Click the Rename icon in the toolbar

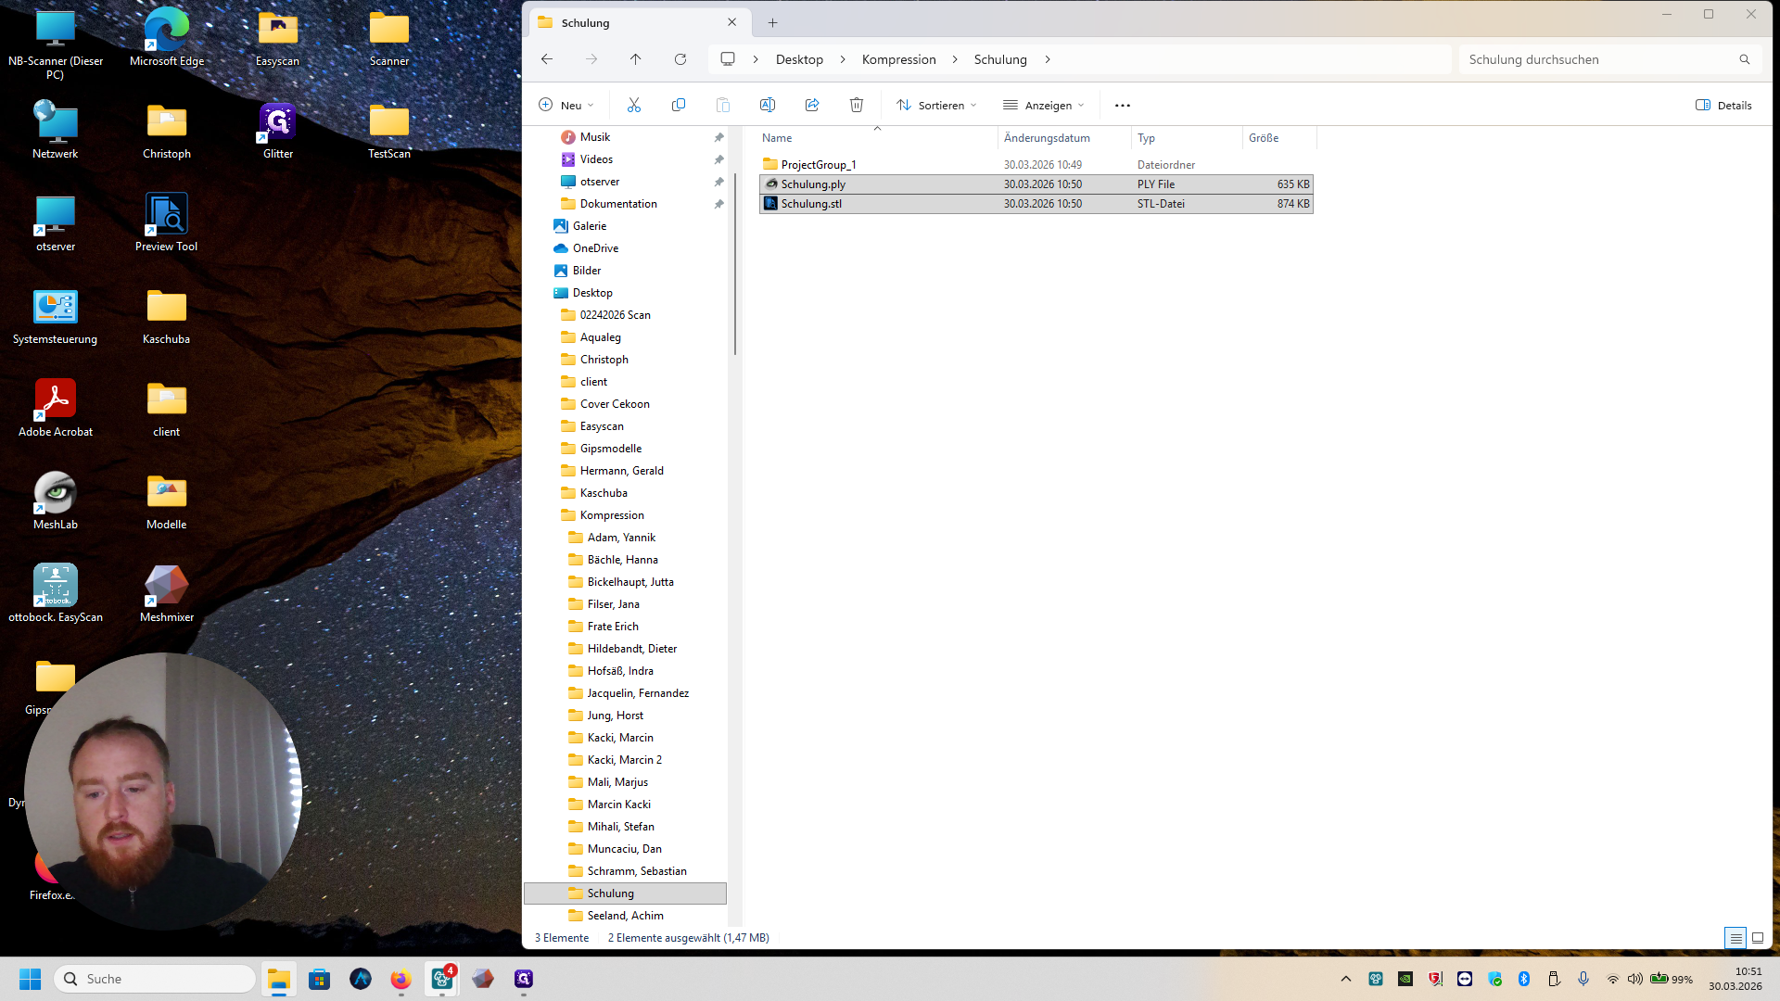coord(768,105)
